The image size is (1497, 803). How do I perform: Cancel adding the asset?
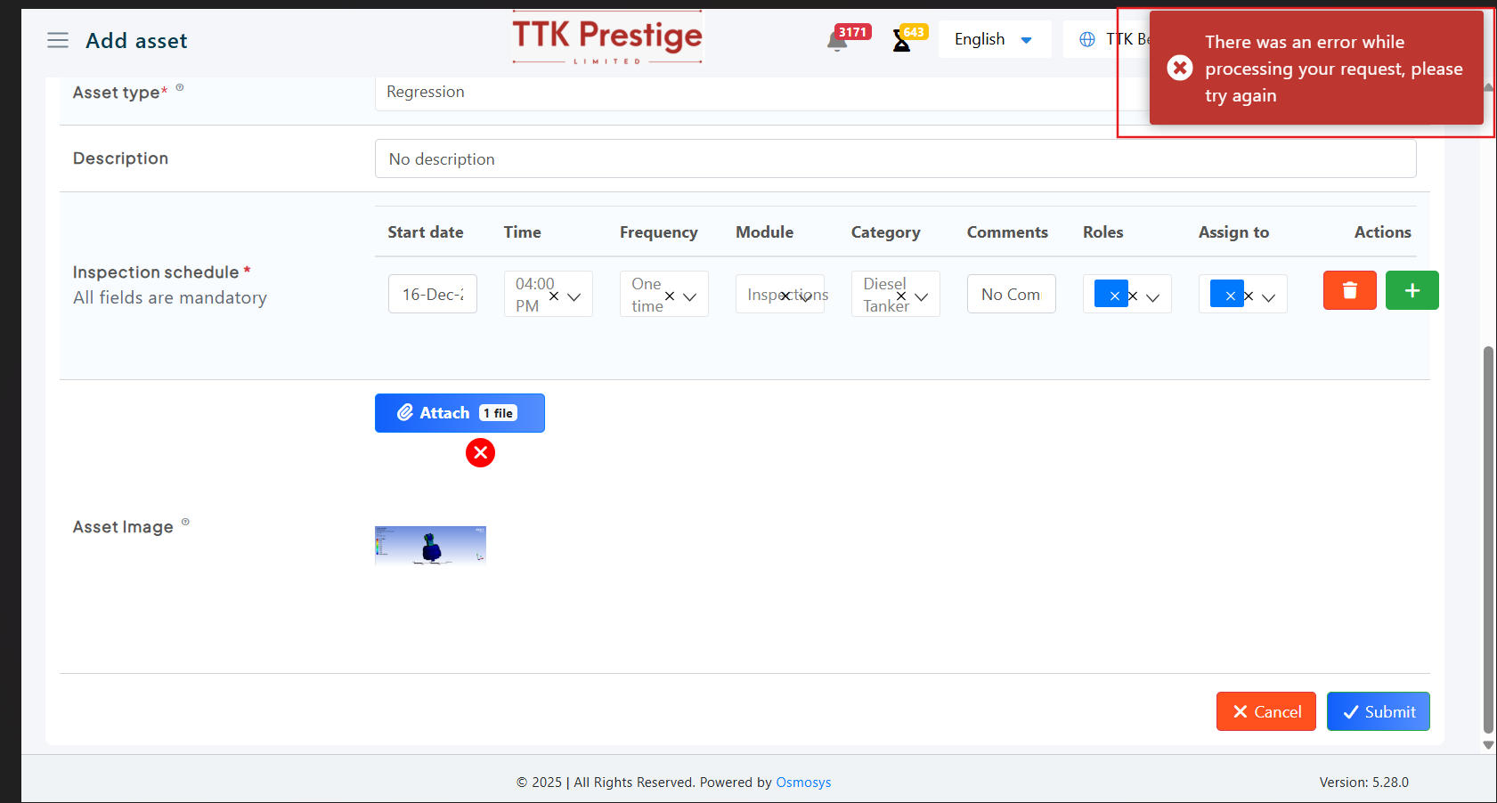pyautogui.click(x=1265, y=711)
